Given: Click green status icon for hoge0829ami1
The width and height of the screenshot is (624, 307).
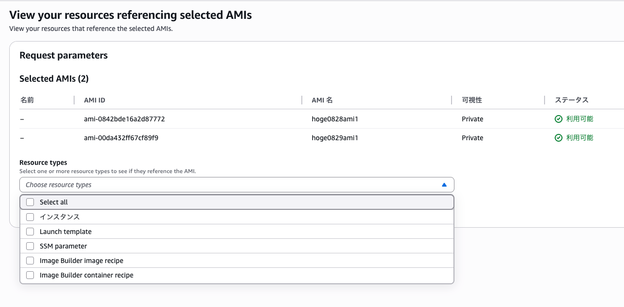Looking at the screenshot, I should [559, 138].
